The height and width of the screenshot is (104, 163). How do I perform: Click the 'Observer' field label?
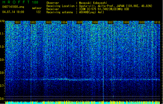tap(53, 3)
